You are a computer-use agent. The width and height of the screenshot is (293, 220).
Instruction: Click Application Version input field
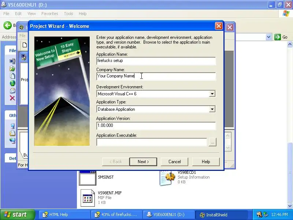[156, 125]
